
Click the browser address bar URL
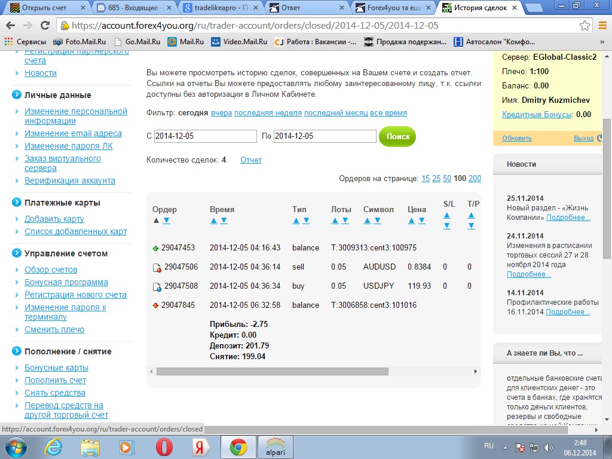(255, 25)
